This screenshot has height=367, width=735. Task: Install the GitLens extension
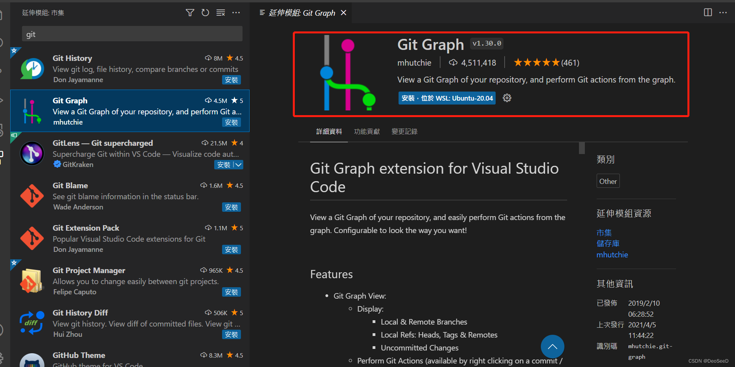(224, 165)
